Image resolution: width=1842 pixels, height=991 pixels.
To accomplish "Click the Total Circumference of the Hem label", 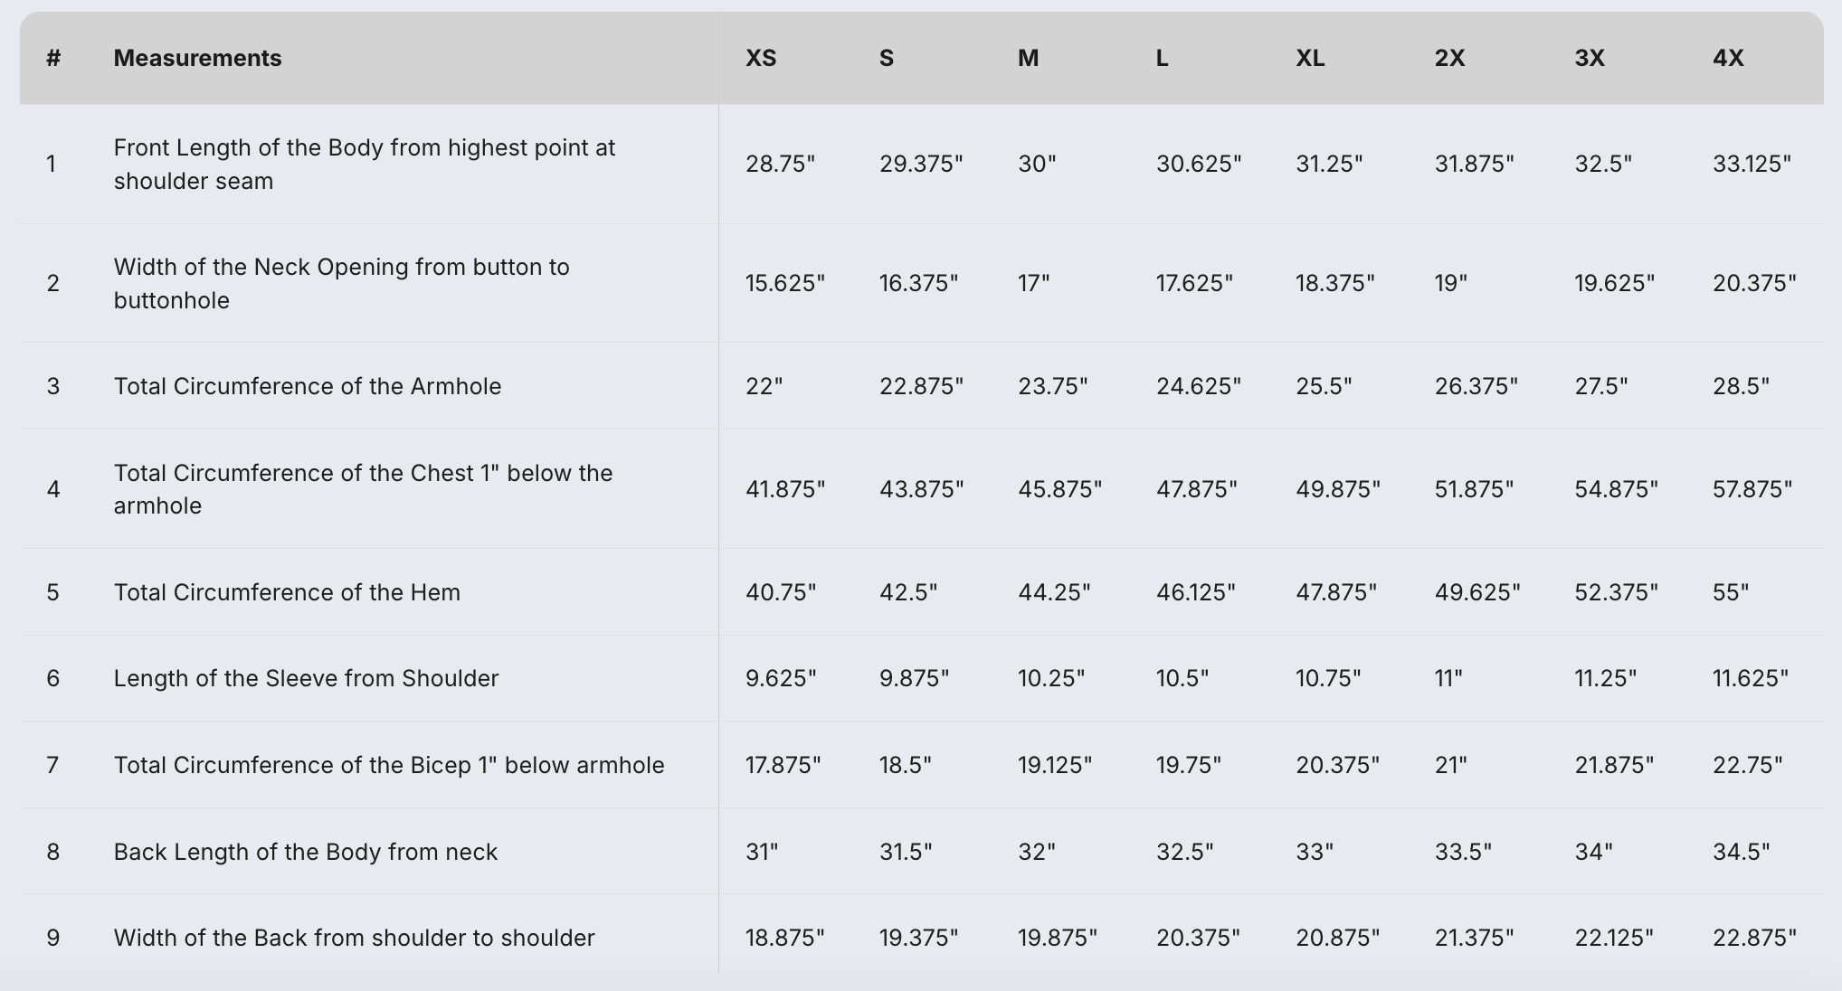I will click(287, 592).
